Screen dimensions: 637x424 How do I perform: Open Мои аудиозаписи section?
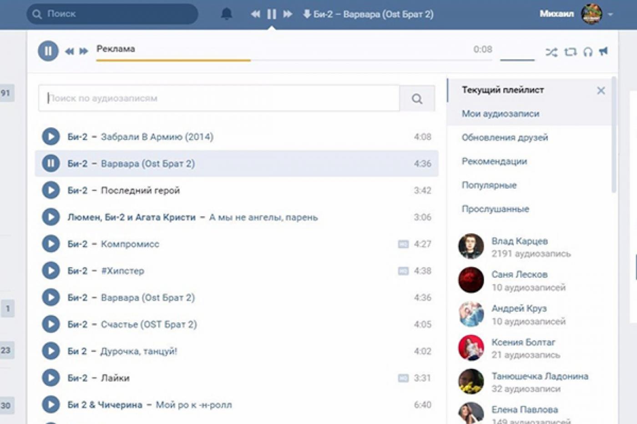click(x=500, y=114)
